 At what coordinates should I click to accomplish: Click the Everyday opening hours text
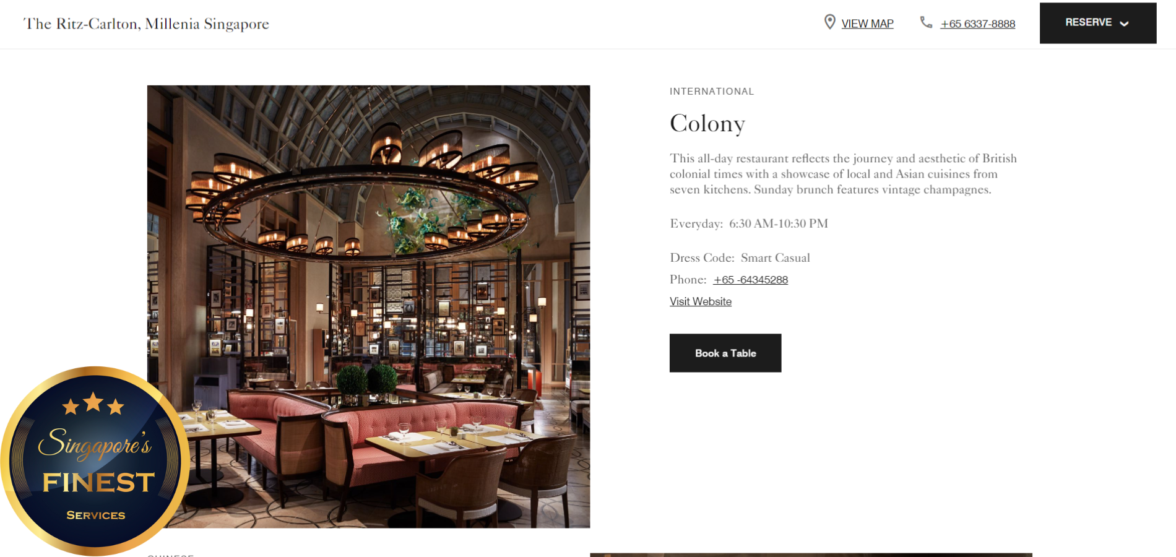click(749, 223)
